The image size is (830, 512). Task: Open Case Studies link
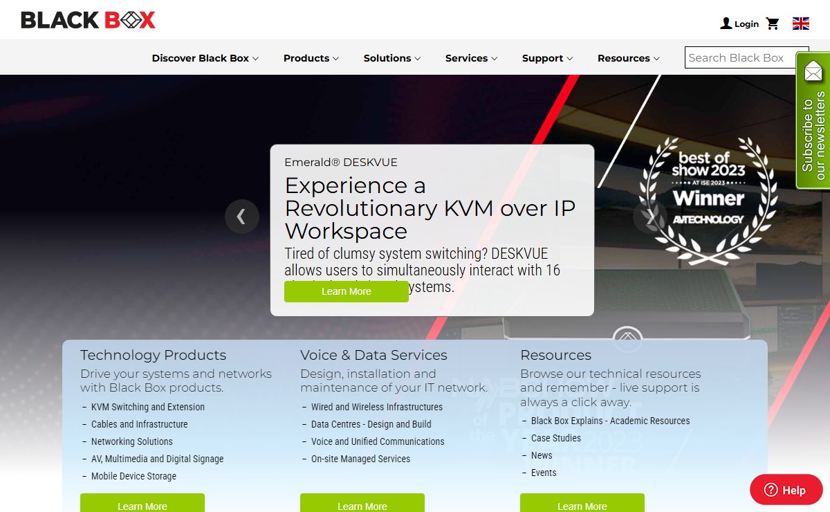(556, 438)
